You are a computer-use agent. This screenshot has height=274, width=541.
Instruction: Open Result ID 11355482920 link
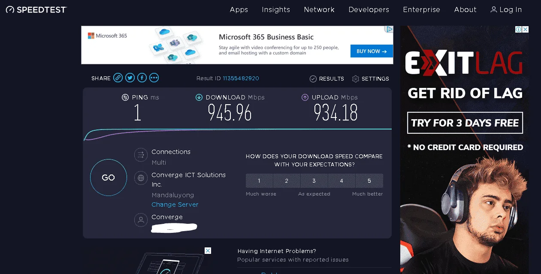241,78
